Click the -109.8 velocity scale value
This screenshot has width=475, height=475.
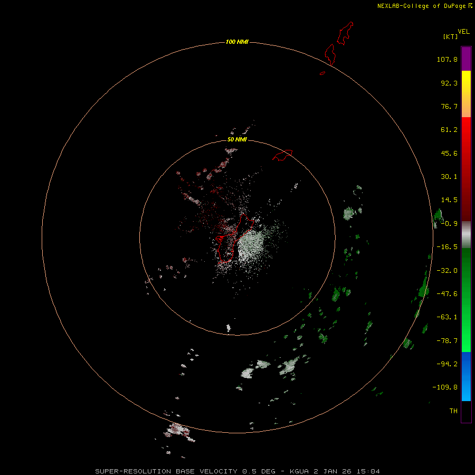(x=445, y=387)
